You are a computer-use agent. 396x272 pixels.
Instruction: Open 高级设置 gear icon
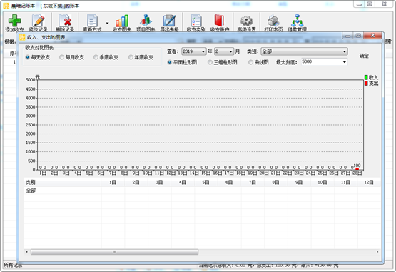click(x=246, y=21)
